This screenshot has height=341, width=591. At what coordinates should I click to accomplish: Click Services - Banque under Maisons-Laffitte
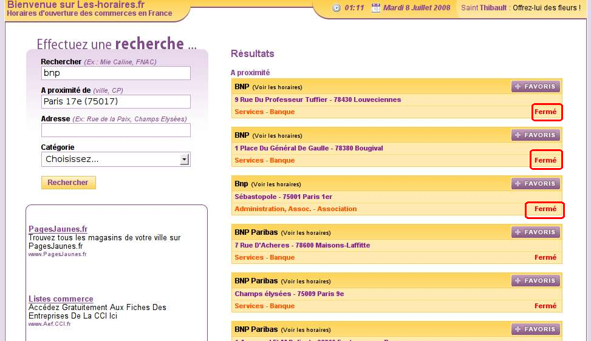click(x=265, y=257)
